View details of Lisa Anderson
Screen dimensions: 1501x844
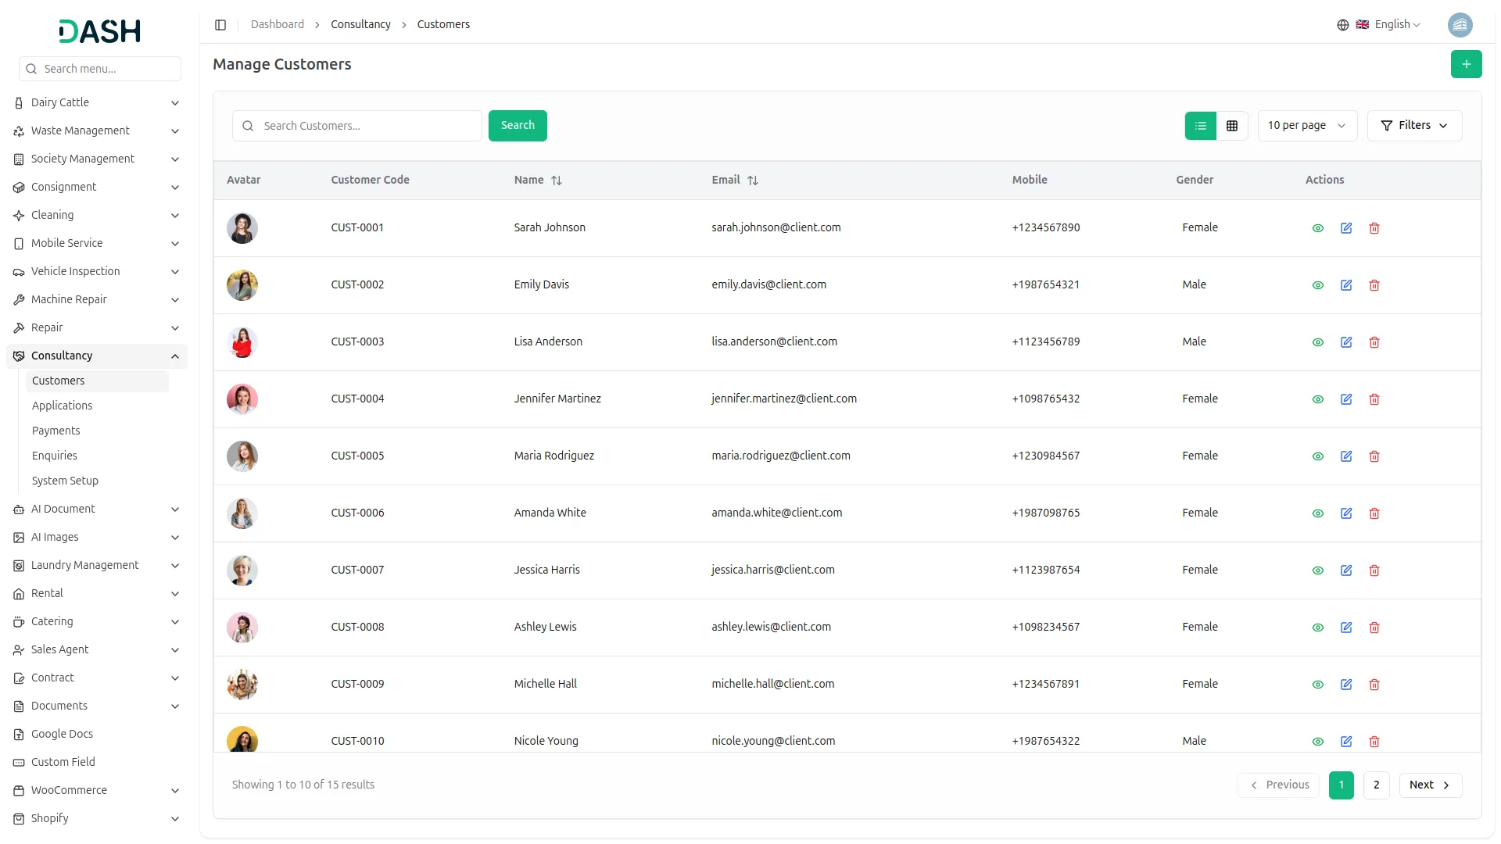(x=1317, y=342)
